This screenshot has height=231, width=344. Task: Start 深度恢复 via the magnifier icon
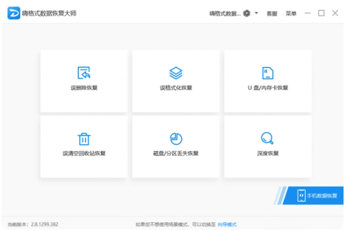268,138
